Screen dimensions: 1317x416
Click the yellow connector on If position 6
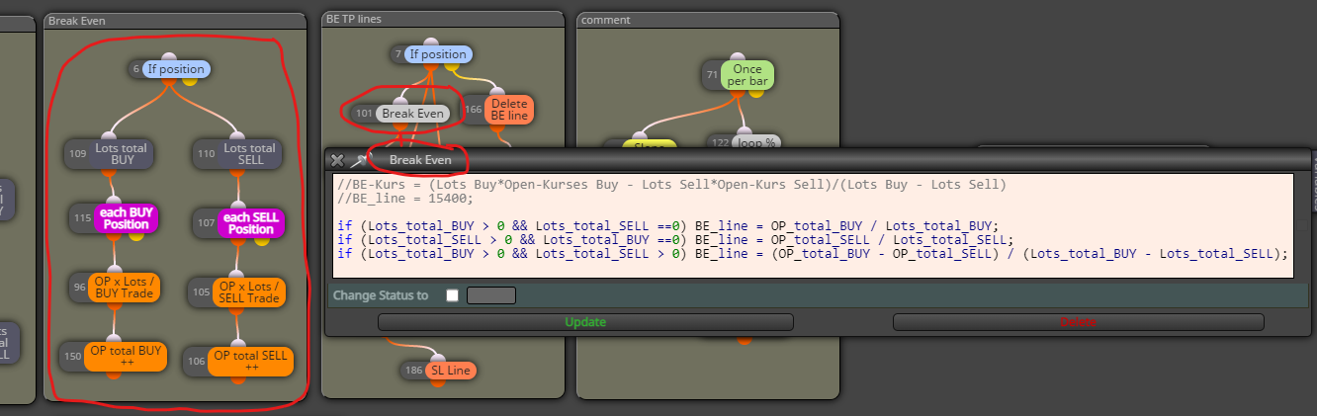tap(189, 82)
